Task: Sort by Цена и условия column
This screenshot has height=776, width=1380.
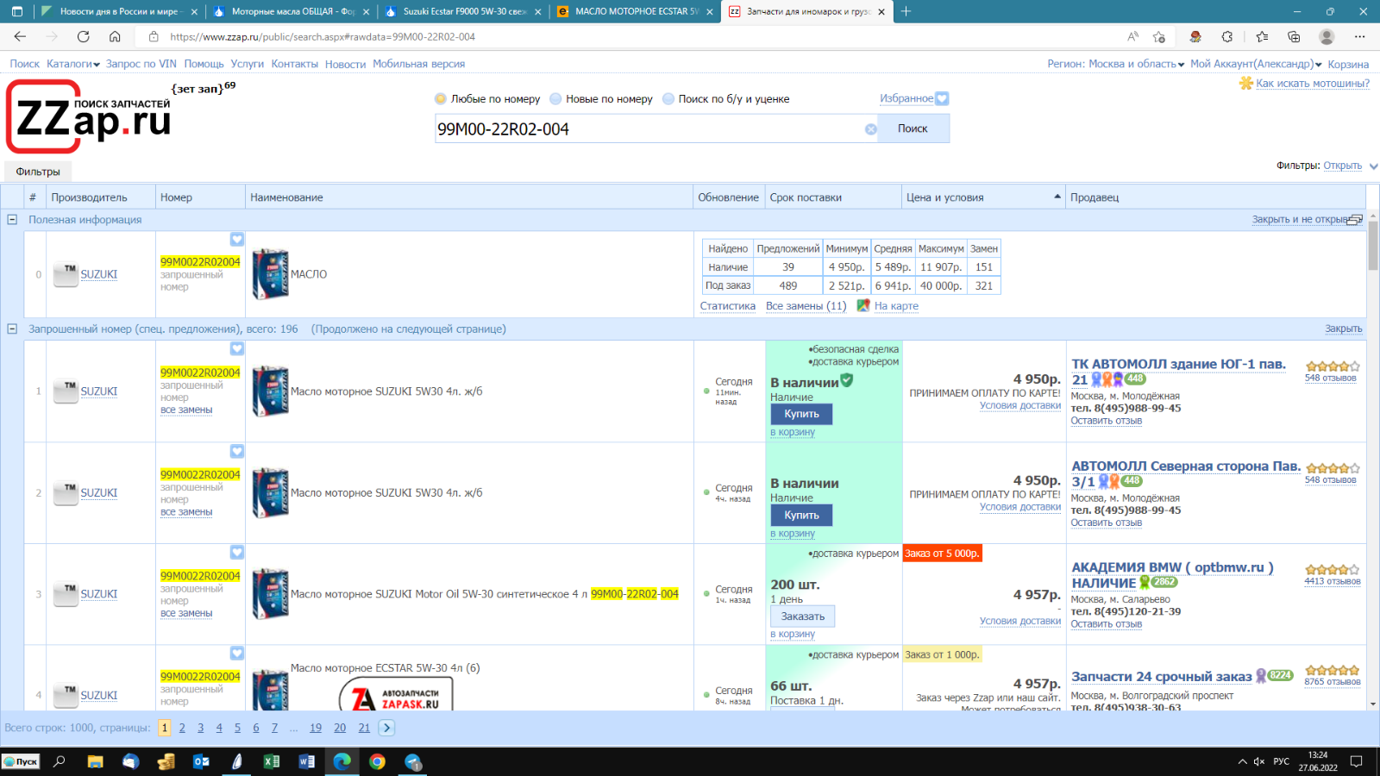Action: coord(983,197)
